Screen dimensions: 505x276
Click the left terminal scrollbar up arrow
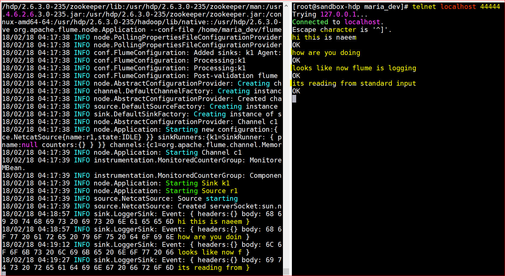pyautogui.click(x=286, y=6)
